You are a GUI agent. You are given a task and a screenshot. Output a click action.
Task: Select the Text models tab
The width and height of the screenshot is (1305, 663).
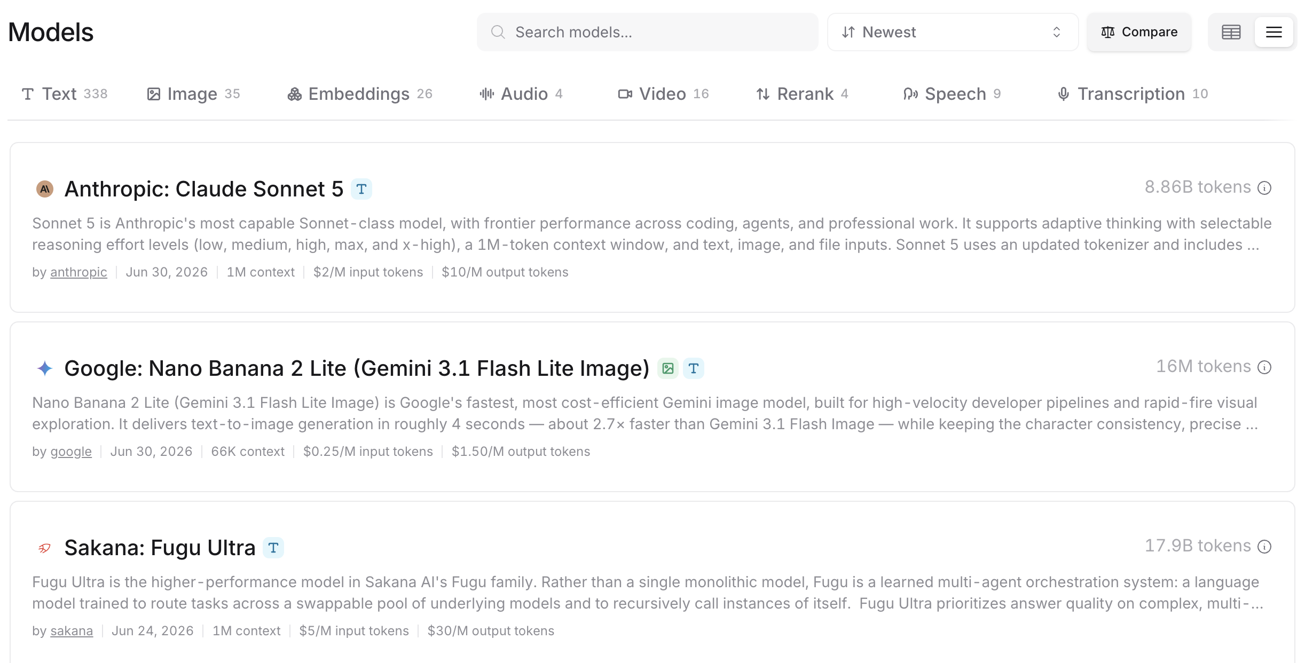click(64, 94)
